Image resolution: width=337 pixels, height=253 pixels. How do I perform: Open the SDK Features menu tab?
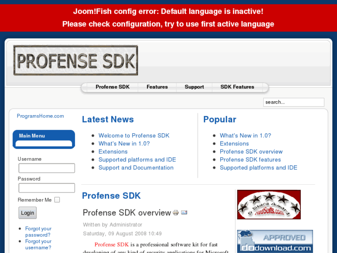(x=237, y=87)
